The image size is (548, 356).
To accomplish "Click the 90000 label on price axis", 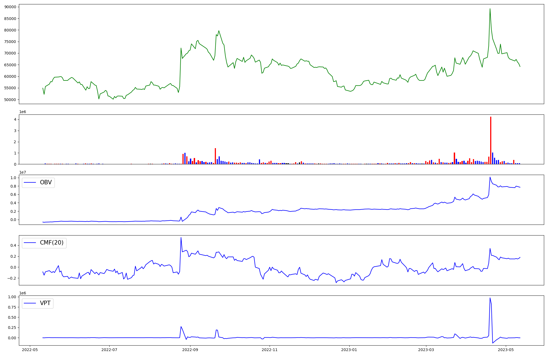I will coord(10,7).
